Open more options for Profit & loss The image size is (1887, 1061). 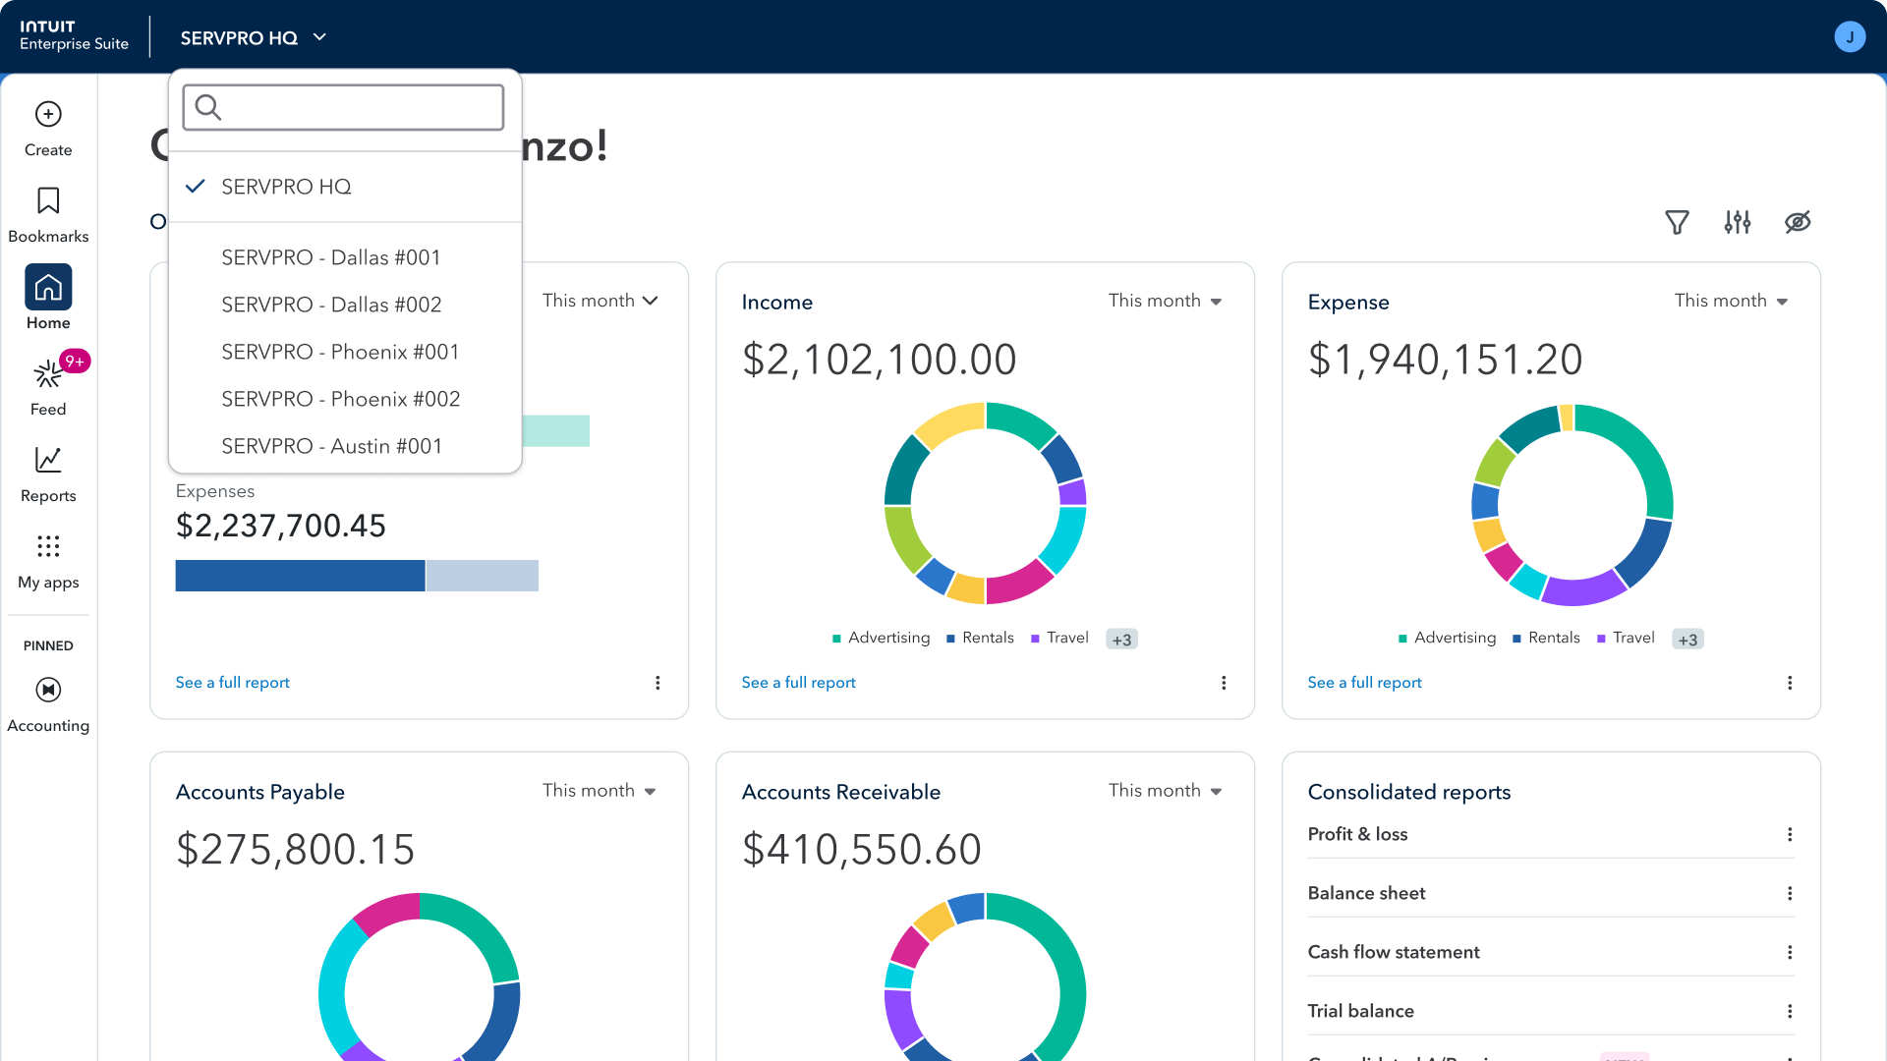click(1790, 834)
